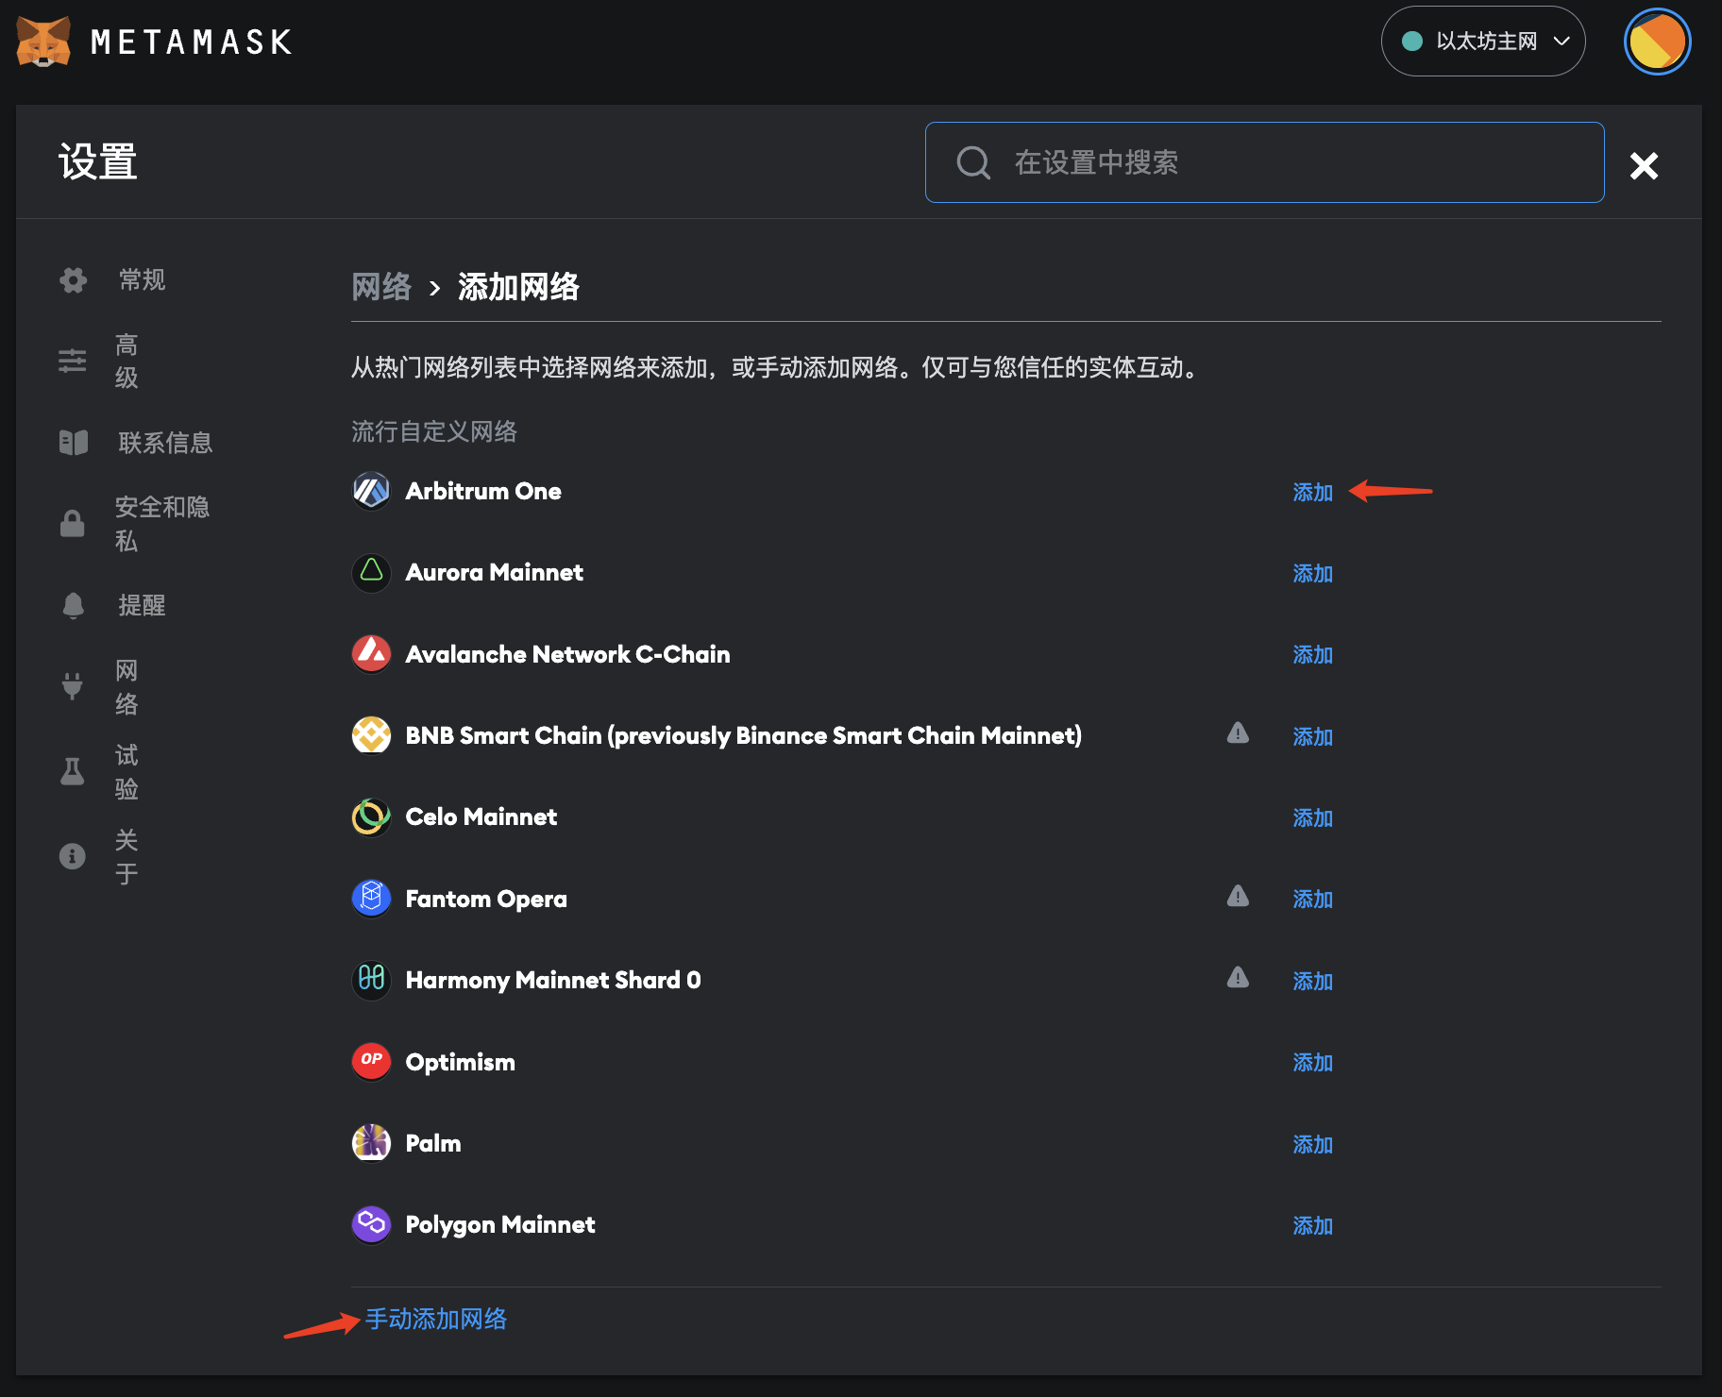Open the 常规 settings tab
The height and width of the screenshot is (1397, 1722).
[x=142, y=279]
